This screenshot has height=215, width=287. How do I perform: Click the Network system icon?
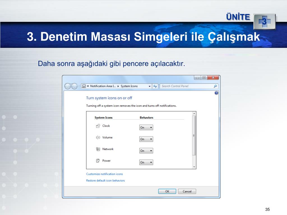pyautogui.click(x=98, y=149)
